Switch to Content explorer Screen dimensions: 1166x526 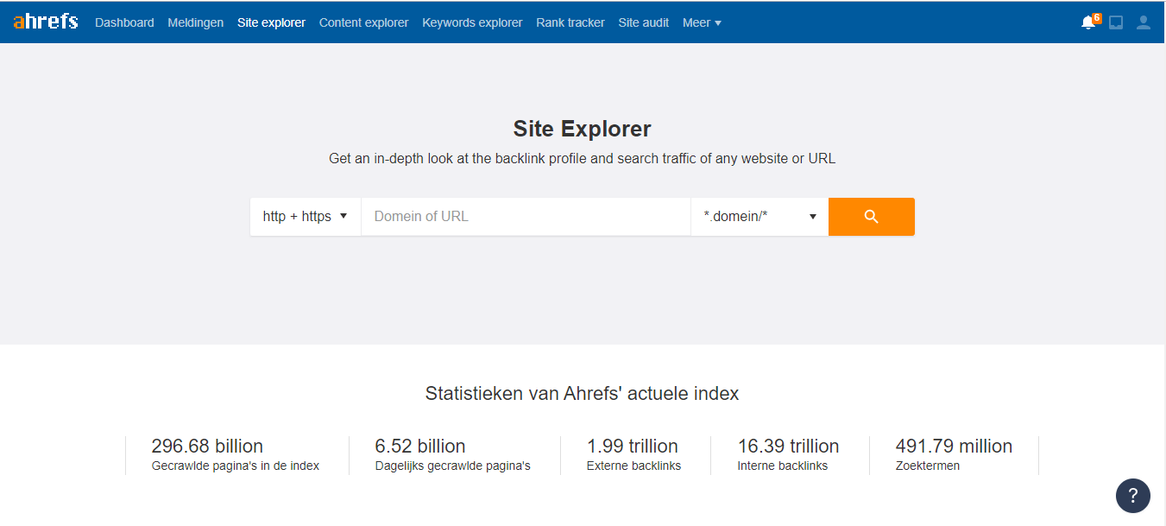pyautogui.click(x=363, y=22)
